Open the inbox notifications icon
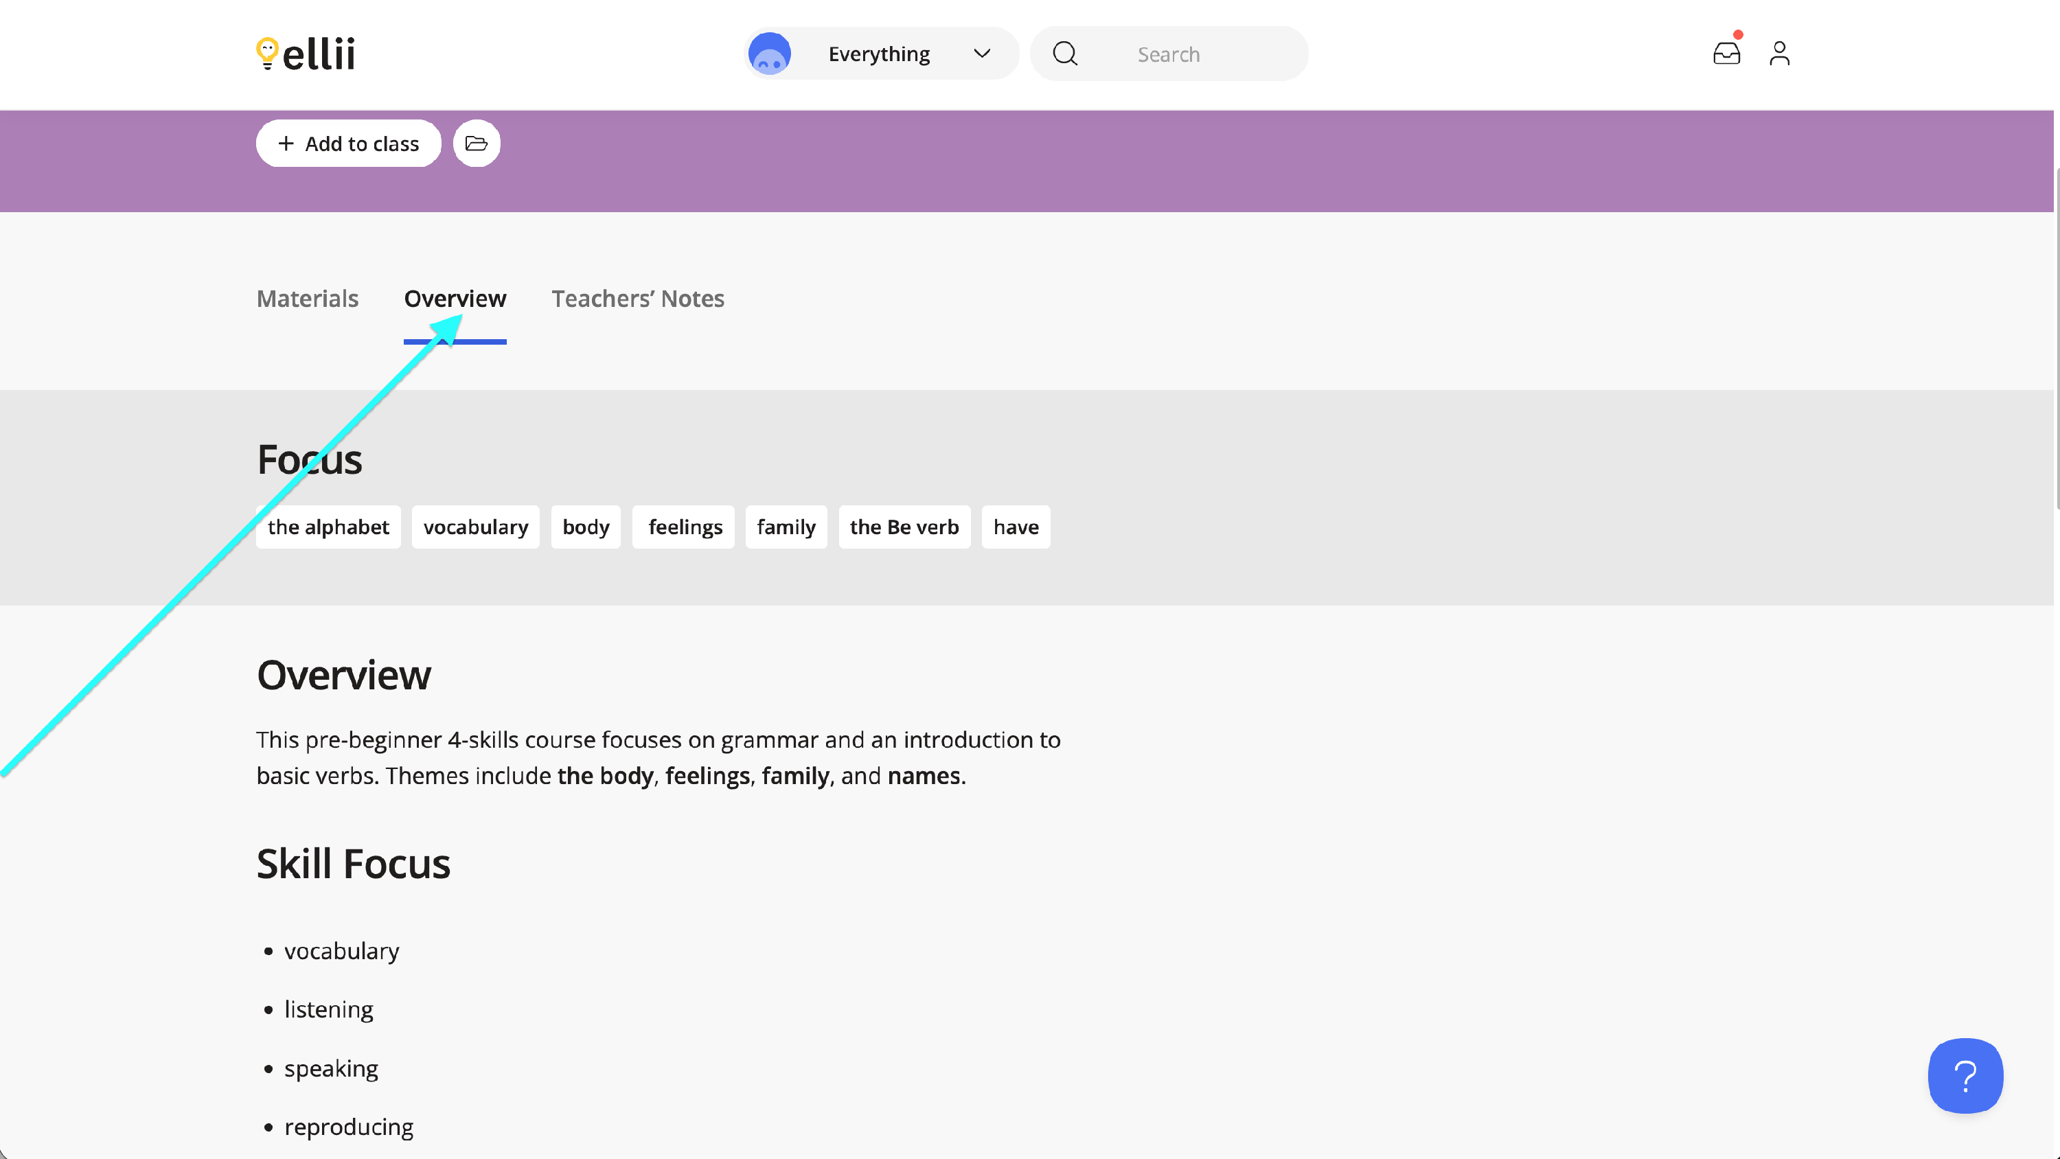 tap(1726, 54)
